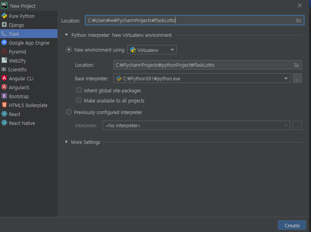Click the Web2Py project icon
Image resolution: width=311 pixels, height=232 pixels.
tap(4, 61)
